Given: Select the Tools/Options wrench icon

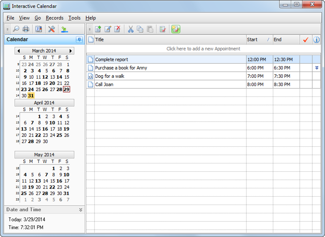Looking at the screenshot, I should 51,29.
